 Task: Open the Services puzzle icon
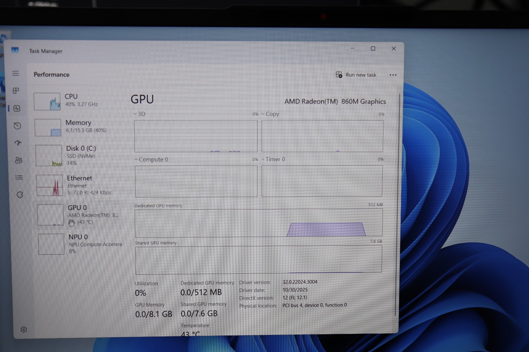click(20, 195)
